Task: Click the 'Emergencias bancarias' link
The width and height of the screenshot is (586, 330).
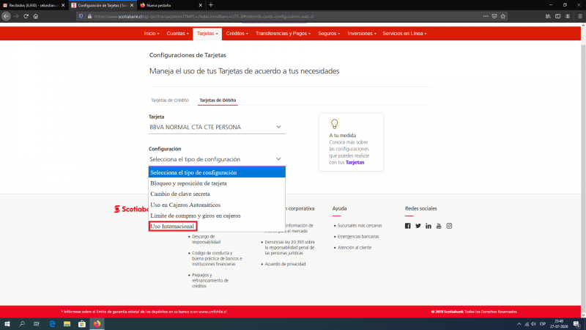Action: 359,237
